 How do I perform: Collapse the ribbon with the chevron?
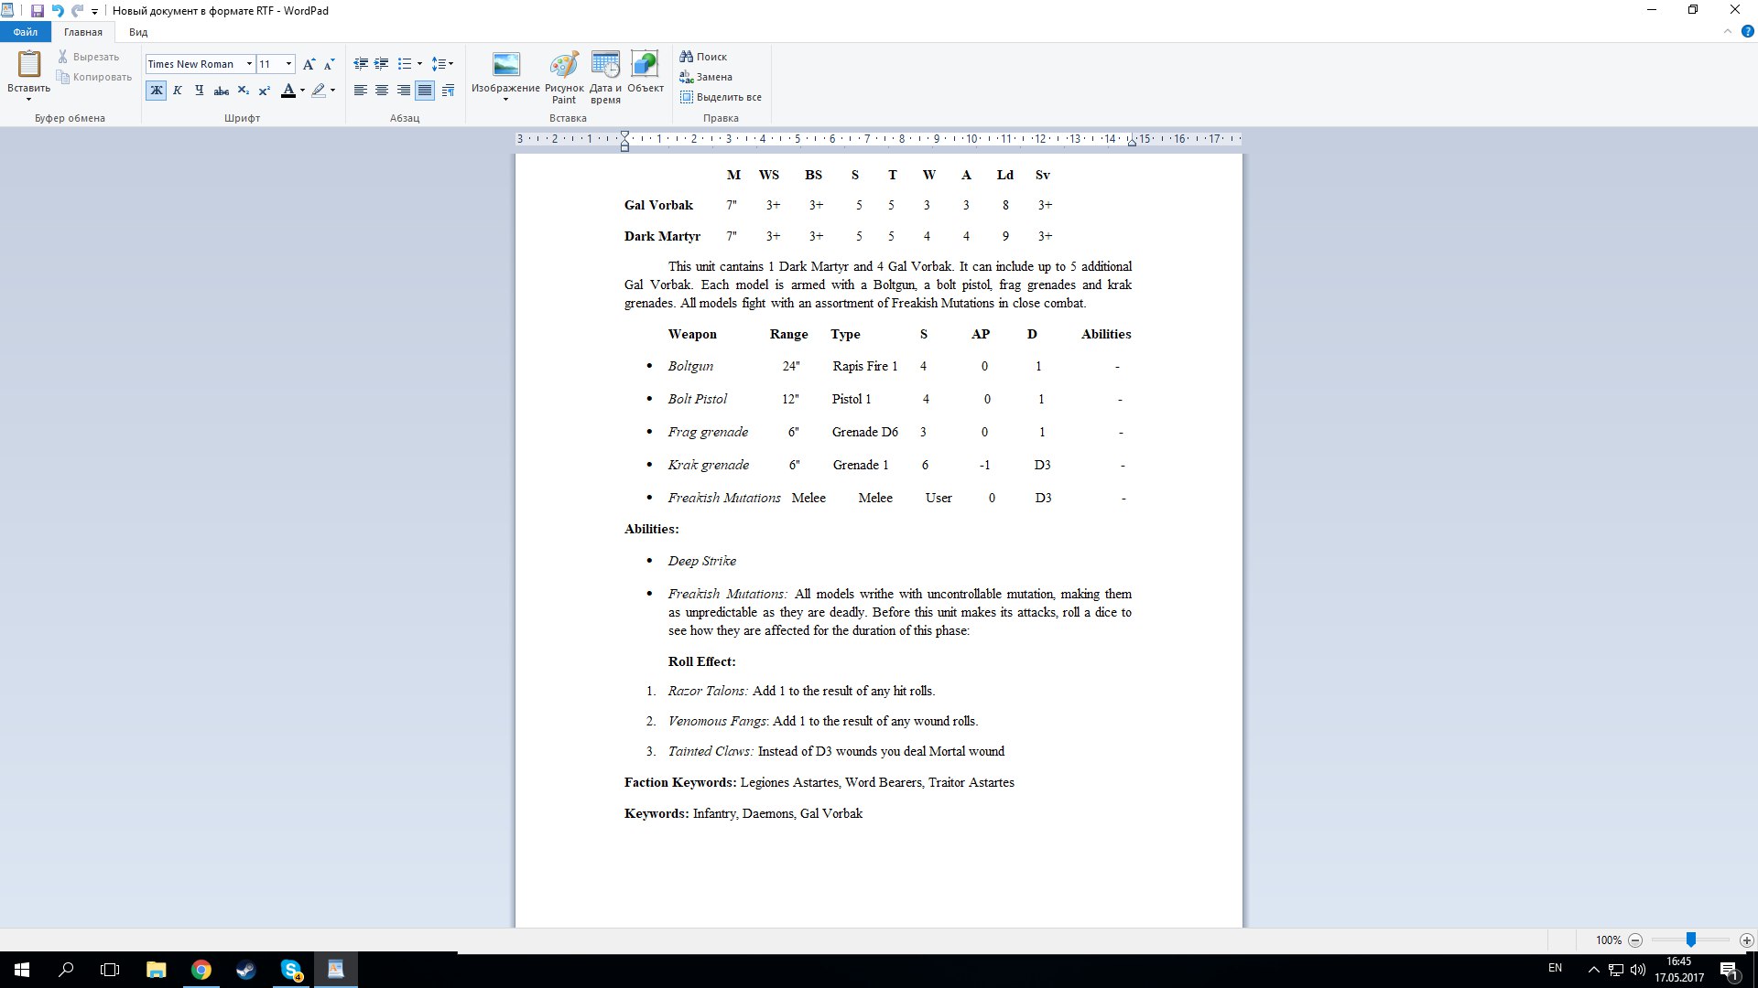(x=1728, y=32)
